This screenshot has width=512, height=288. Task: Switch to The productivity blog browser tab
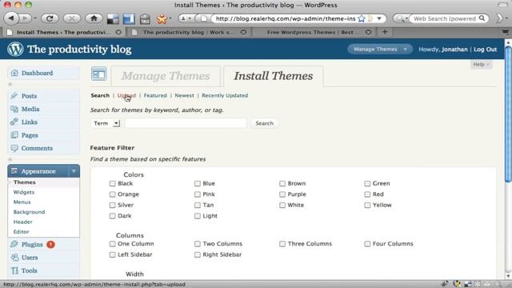[x=189, y=32]
